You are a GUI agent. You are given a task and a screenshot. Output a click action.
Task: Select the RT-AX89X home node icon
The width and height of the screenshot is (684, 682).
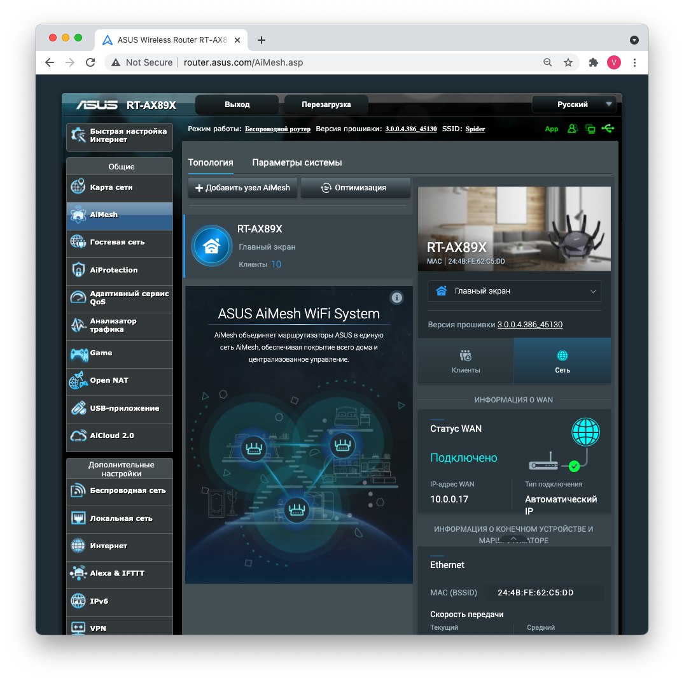pyautogui.click(x=212, y=246)
